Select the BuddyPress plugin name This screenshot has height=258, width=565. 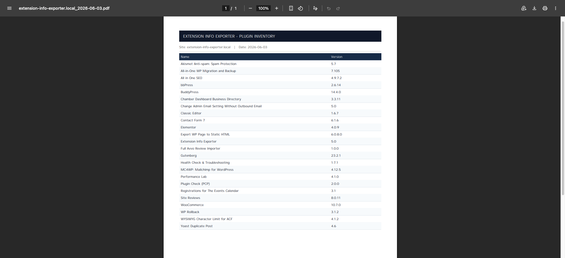(190, 92)
